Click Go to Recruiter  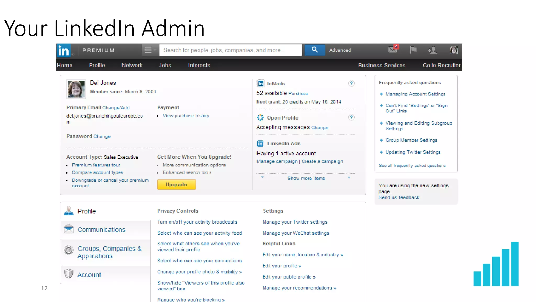point(442,65)
